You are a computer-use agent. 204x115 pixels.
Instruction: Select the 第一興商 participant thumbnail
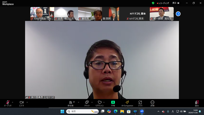coord(162,14)
